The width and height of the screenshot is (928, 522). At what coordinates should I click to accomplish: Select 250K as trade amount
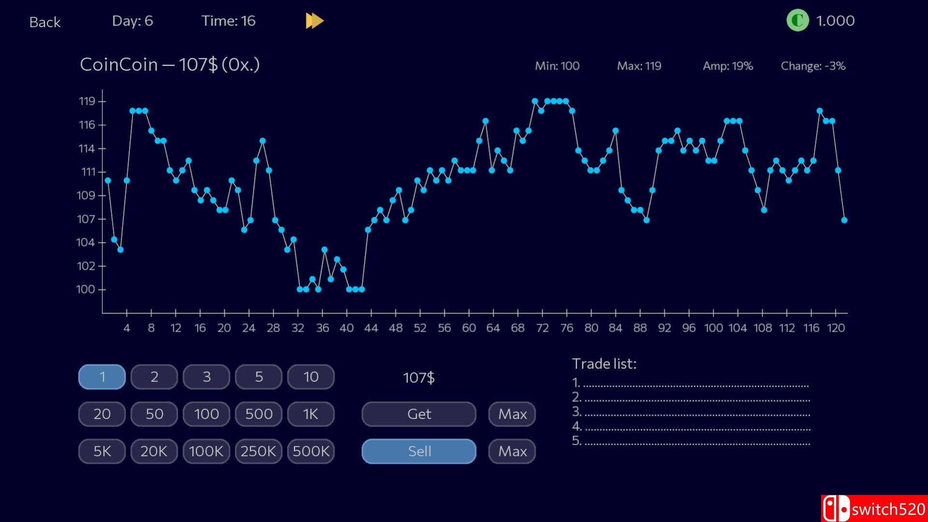click(x=259, y=451)
